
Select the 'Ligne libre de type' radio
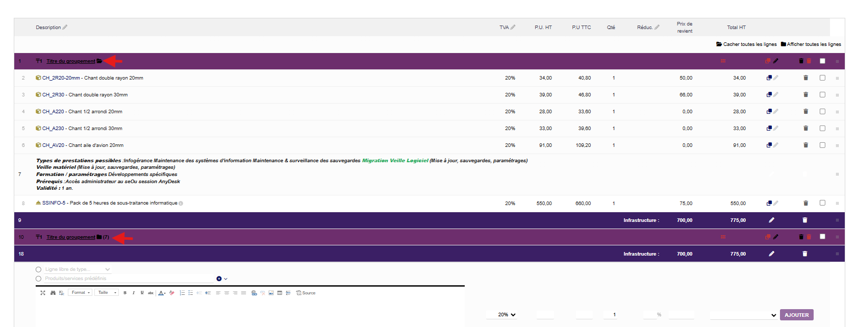coord(38,269)
